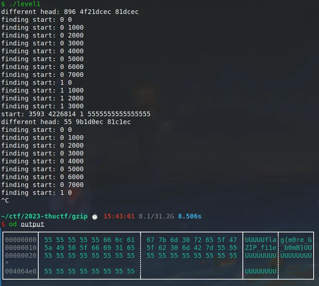Click the ASCII text g{m0re_G

point(296,240)
